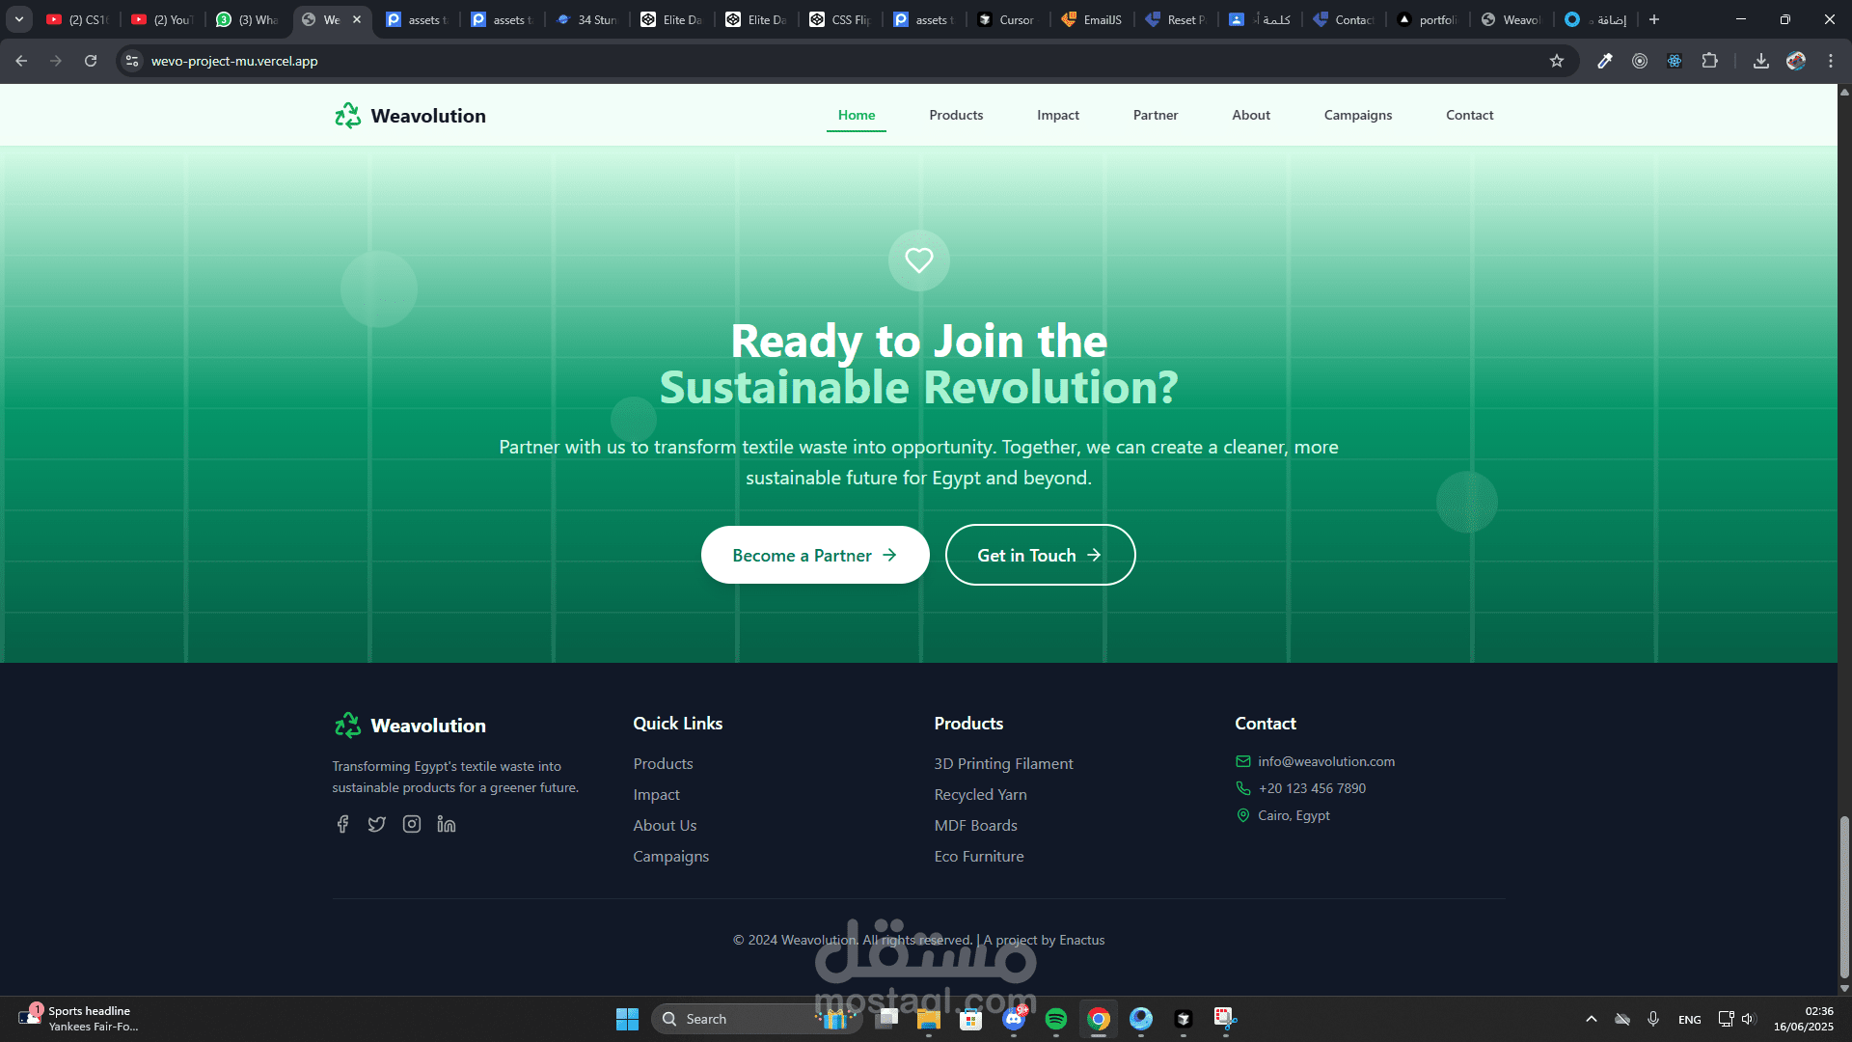The image size is (1852, 1042).
Task: Open Chrome Downloads icon
Action: click(x=1760, y=61)
